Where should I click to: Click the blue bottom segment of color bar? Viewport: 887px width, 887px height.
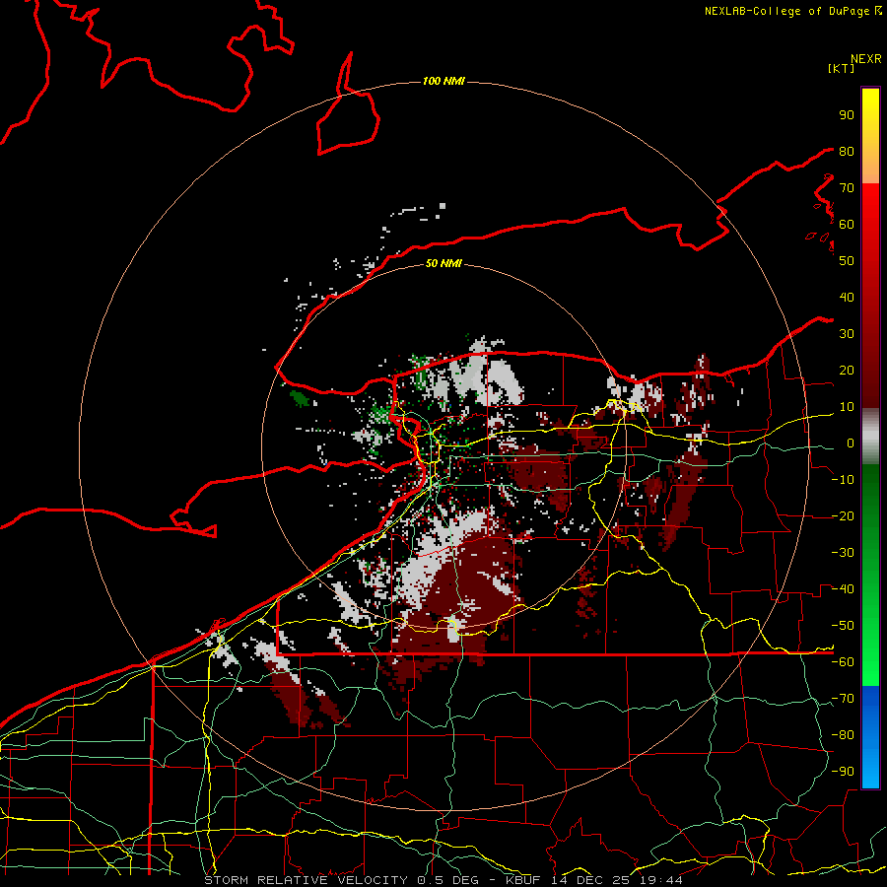point(870,737)
